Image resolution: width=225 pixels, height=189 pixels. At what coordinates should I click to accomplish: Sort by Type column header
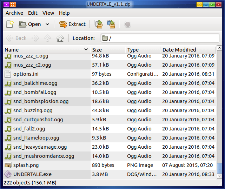[x=143, y=50]
